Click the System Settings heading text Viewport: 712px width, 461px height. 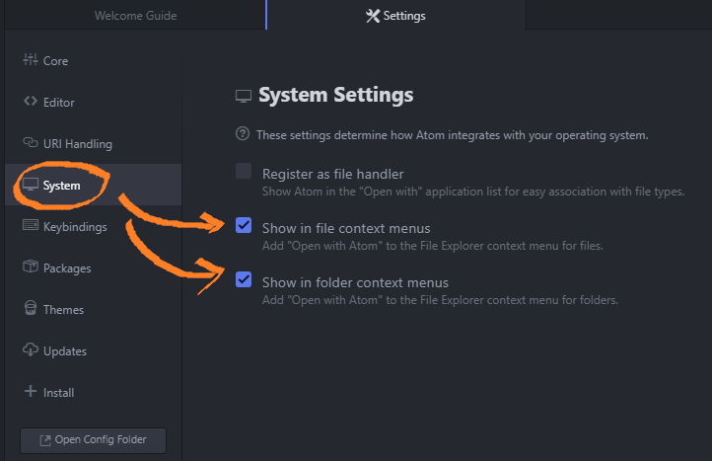pos(335,95)
